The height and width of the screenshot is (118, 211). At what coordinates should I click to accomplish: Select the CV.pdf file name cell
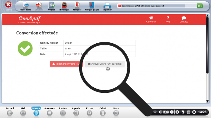coord(100,43)
